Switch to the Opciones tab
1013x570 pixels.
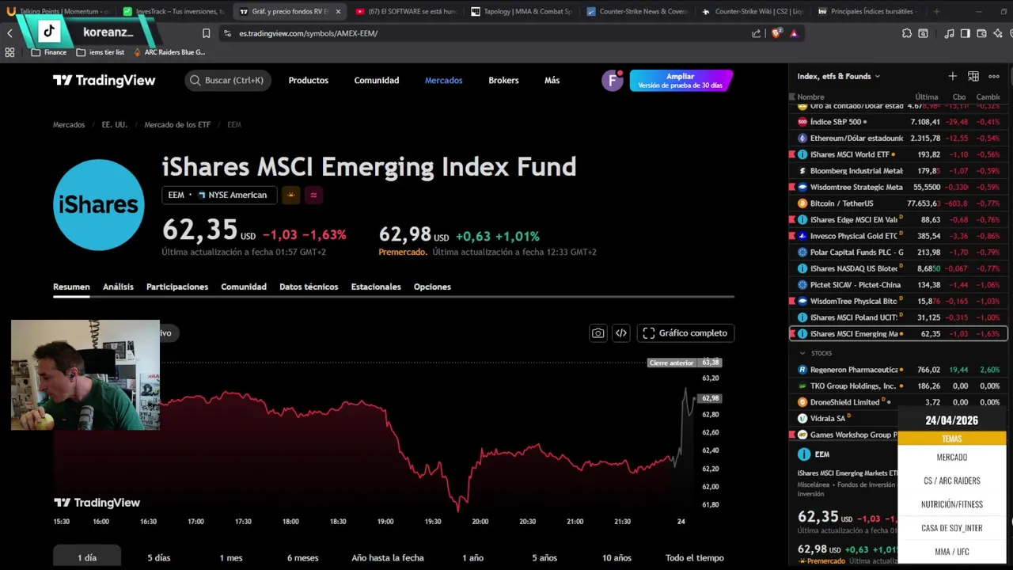point(432,287)
